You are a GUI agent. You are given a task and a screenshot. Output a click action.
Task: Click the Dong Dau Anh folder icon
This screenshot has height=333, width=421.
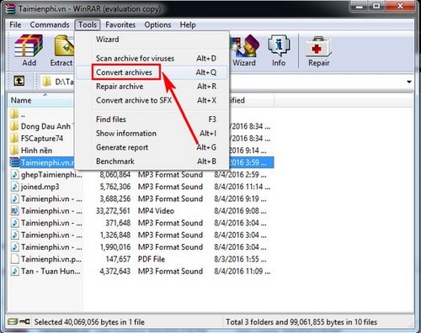[14, 126]
